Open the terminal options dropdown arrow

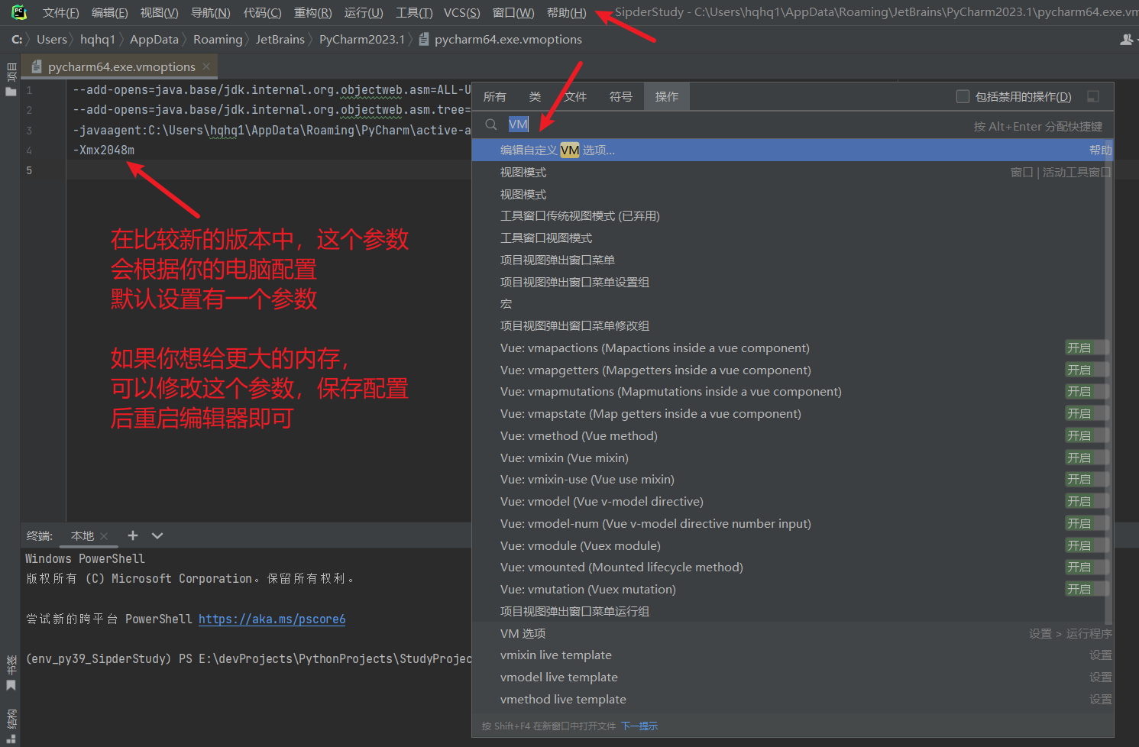point(157,535)
